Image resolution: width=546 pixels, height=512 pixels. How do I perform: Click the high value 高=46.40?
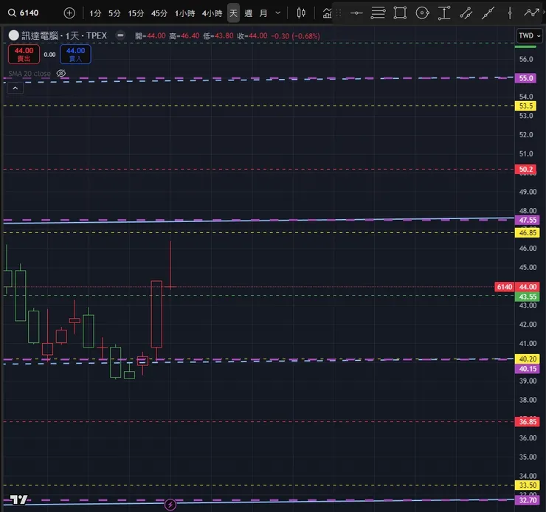coord(184,36)
